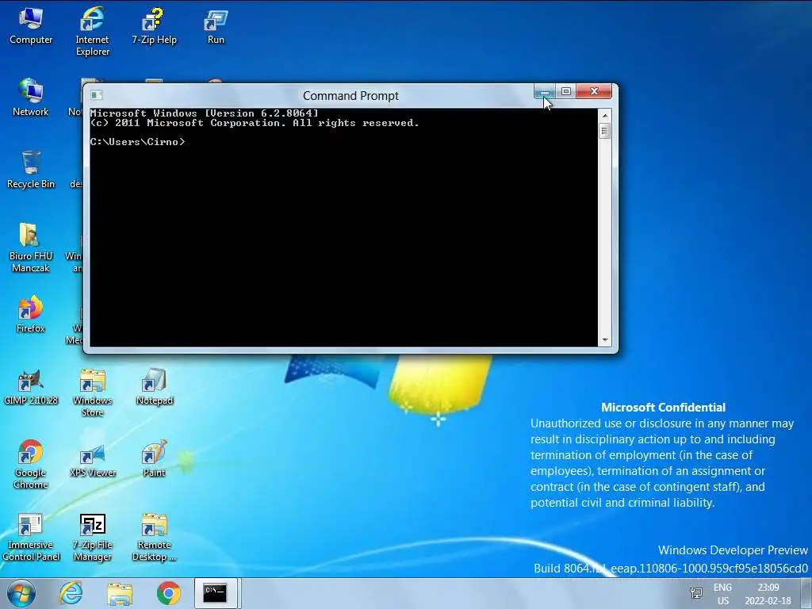Click the Command Prompt scrollbar down arrow
Viewport: 812px width, 609px height.
[x=604, y=340]
